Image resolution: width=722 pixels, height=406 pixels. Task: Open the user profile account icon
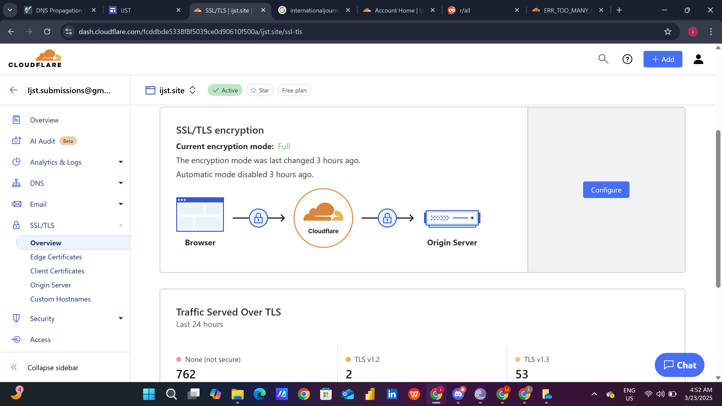tap(698, 59)
